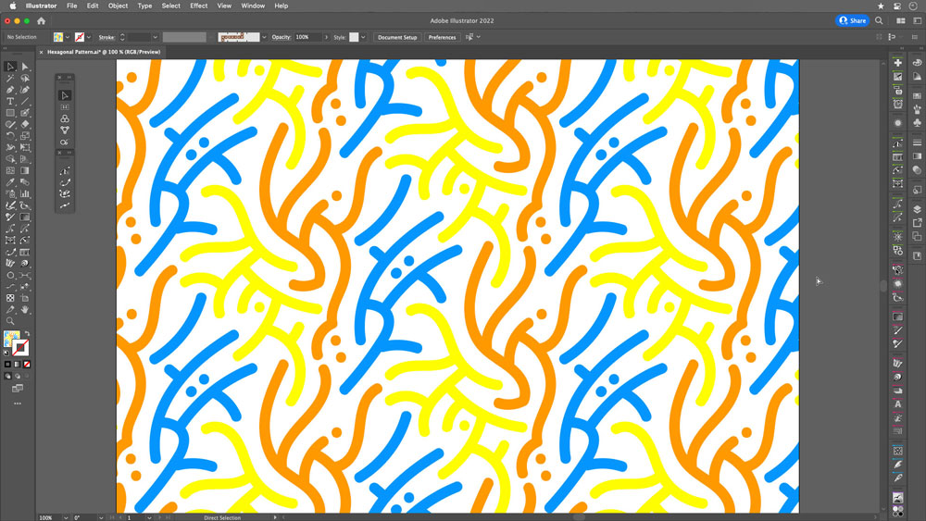Viewport: 926px width, 521px height.
Task: Select the Direct Selection tool in main toolbar
Action: point(25,67)
